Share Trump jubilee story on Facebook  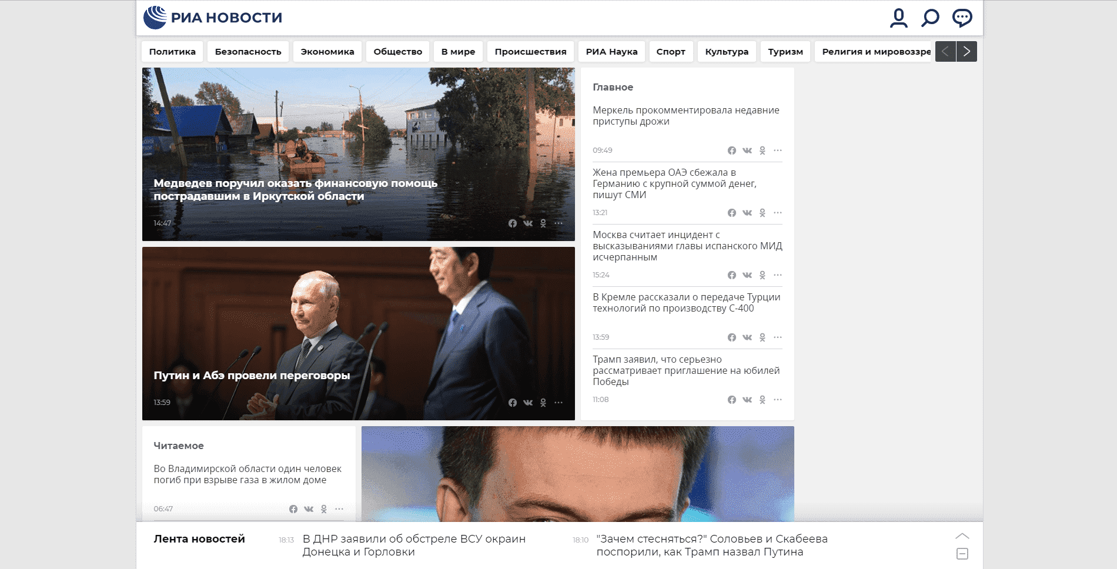tap(732, 400)
